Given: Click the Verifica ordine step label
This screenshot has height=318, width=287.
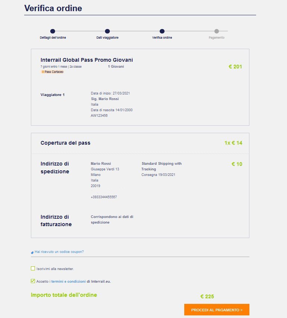Looking at the screenshot, I should (x=162, y=38).
